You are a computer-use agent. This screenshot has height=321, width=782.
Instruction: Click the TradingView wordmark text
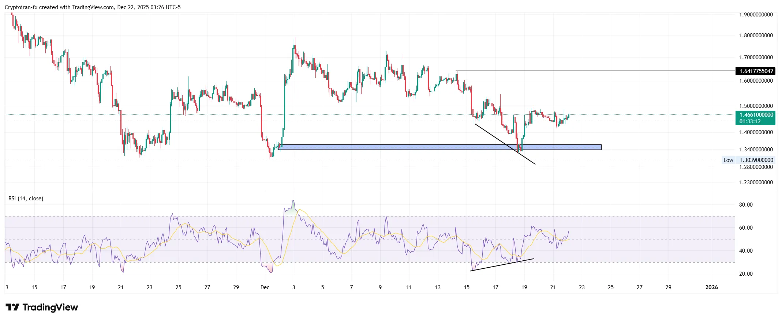coord(50,307)
